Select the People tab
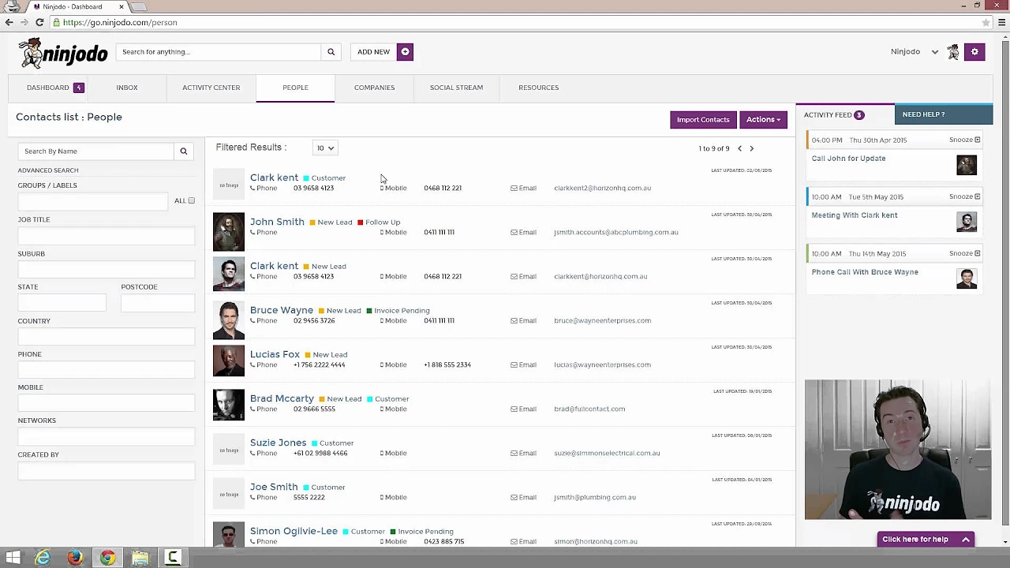Screen dimensions: 1010x568 click(x=295, y=88)
